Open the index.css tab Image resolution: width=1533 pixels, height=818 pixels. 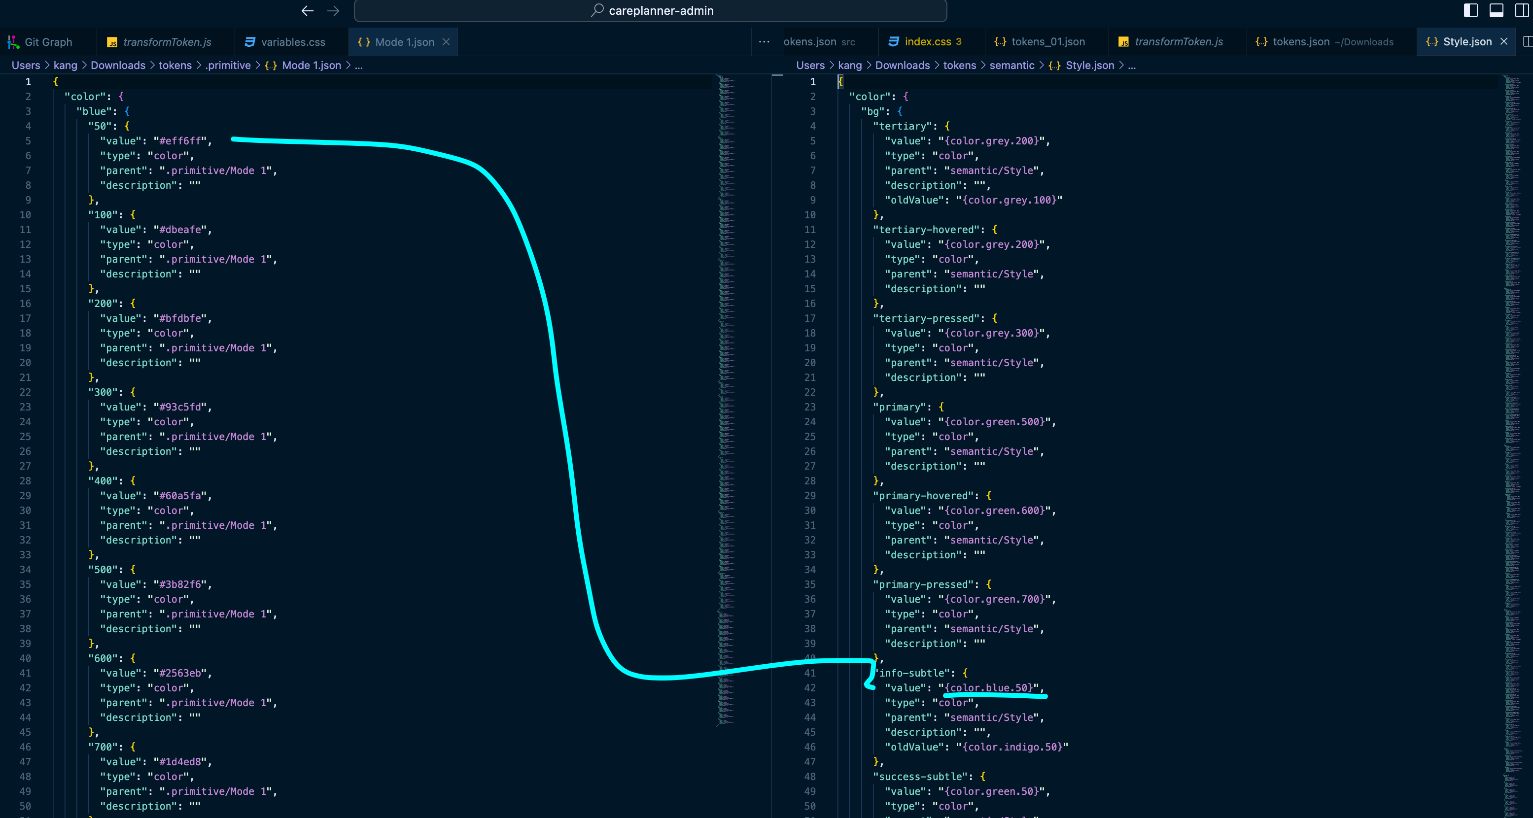click(932, 42)
